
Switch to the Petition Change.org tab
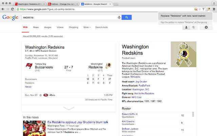[63, 4]
